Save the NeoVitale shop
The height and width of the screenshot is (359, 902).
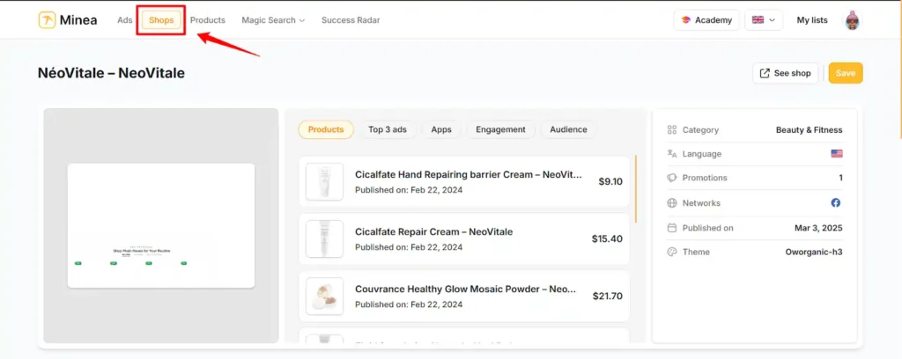click(x=845, y=73)
